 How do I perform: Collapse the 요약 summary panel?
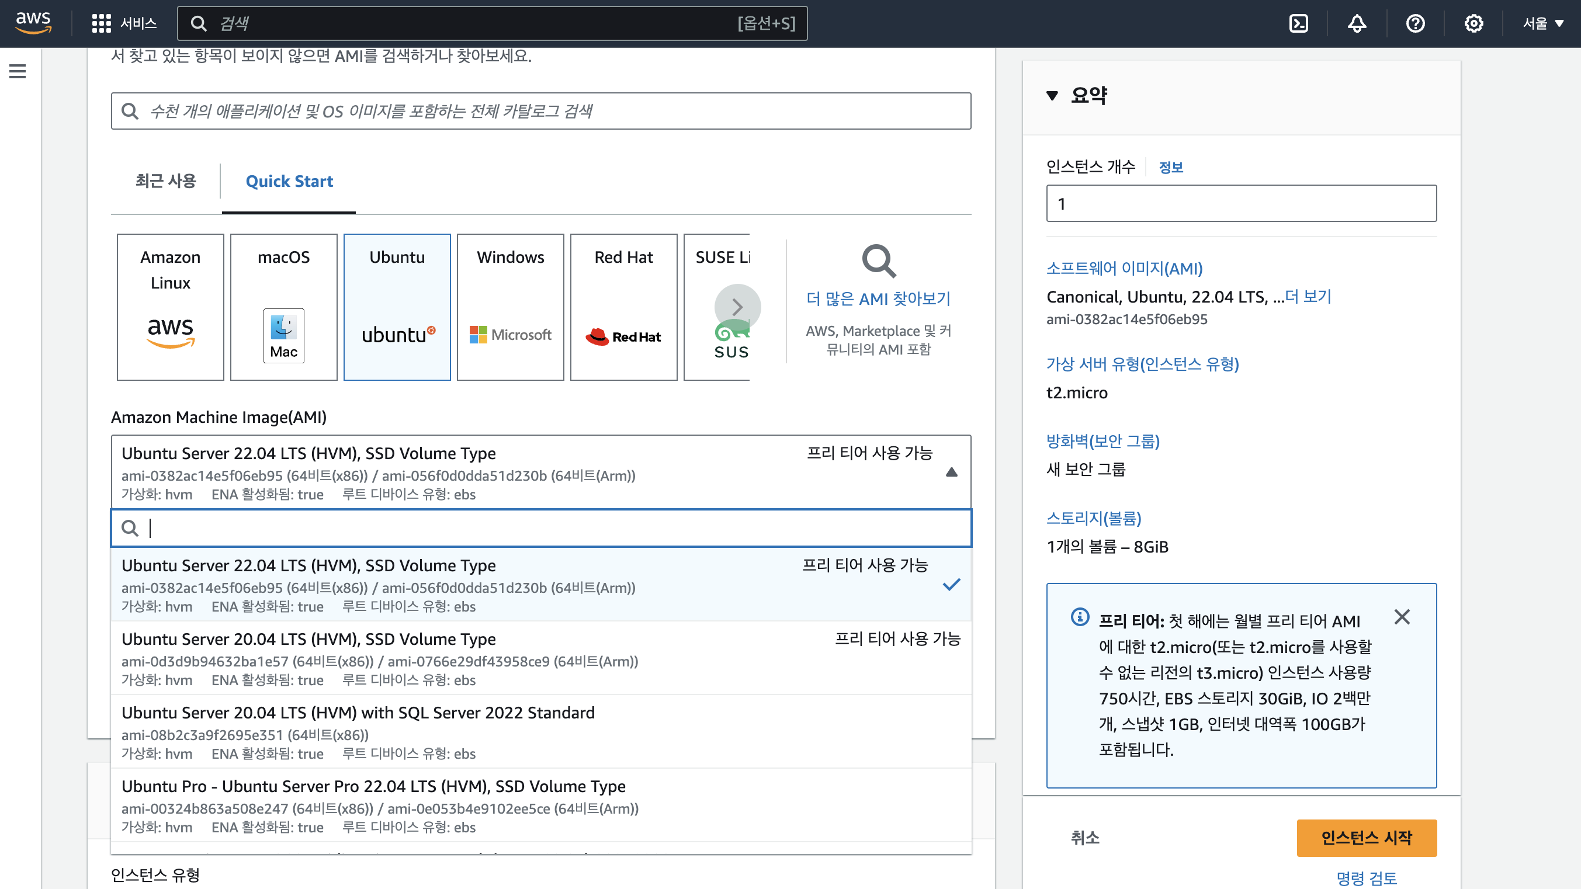point(1052,96)
